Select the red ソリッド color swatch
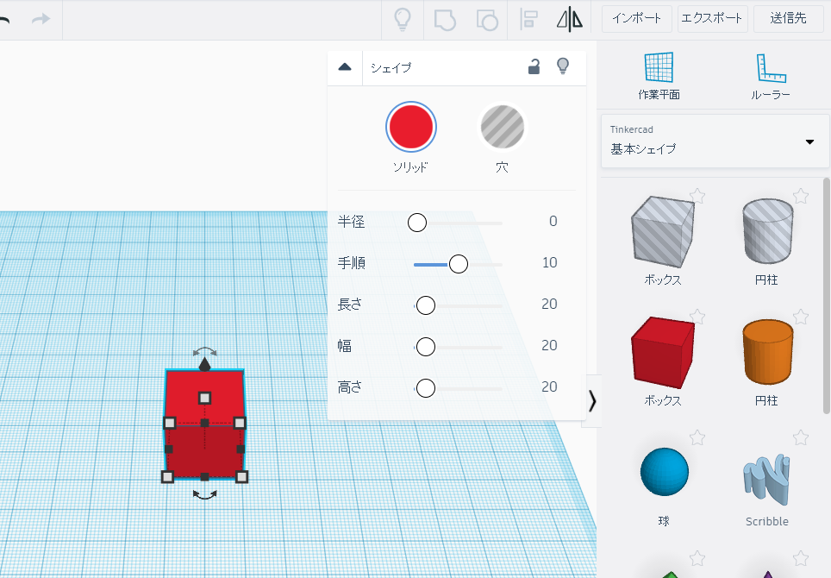This screenshot has height=578, width=831. (411, 127)
